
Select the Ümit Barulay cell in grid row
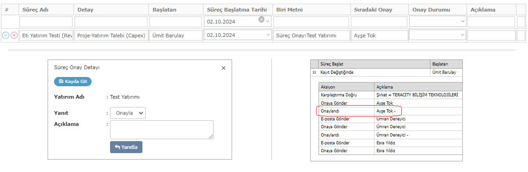tap(176, 35)
